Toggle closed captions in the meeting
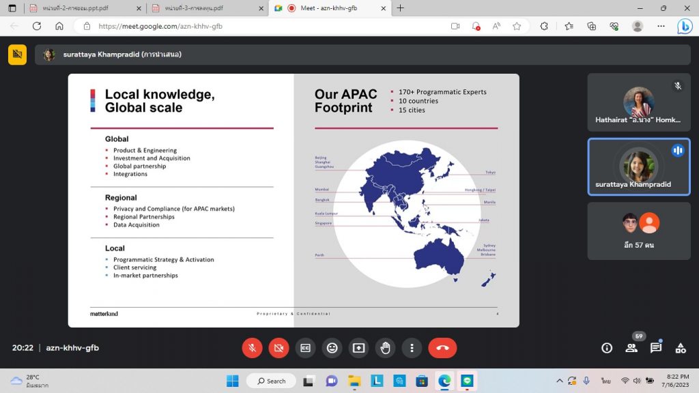Image resolution: width=699 pixels, height=393 pixels. point(305,348)
